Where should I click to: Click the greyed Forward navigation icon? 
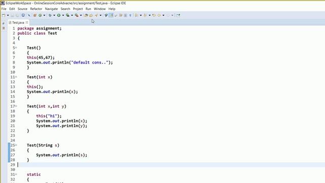[x=168, y=15]
